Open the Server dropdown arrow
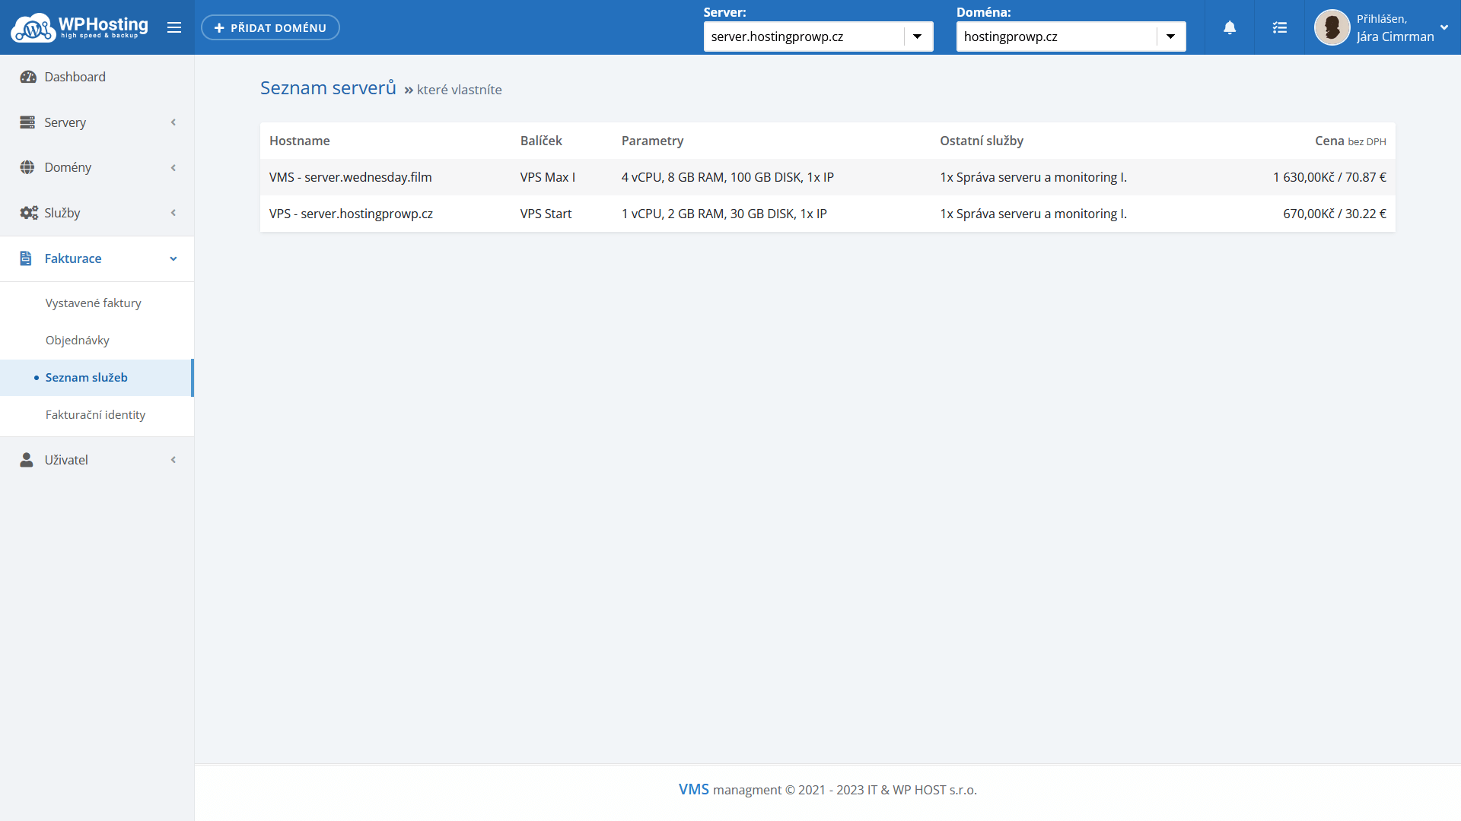 918,36
